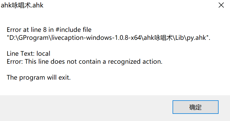Click "The program will exit." text

pyautogui.click(x=39, y=77)
